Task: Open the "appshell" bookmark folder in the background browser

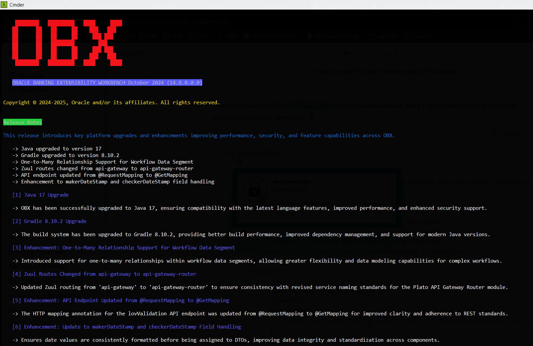Action: [384, 36]
